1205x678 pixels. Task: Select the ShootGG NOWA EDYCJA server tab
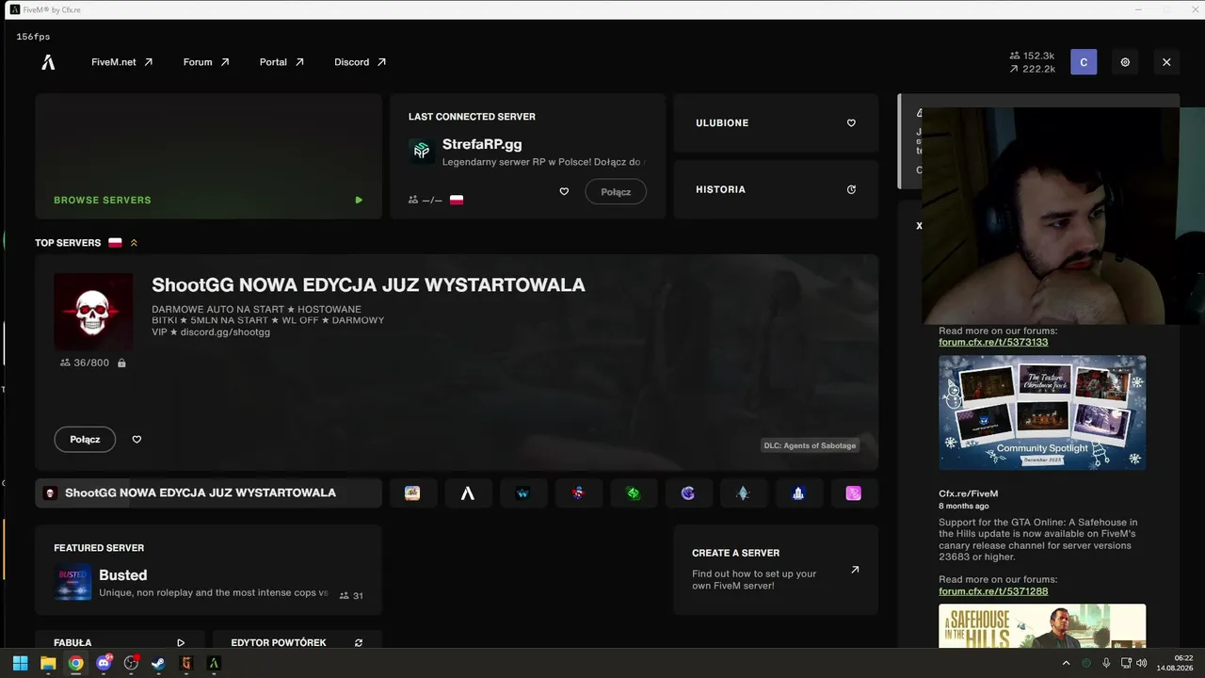click(x=208, y=492)
